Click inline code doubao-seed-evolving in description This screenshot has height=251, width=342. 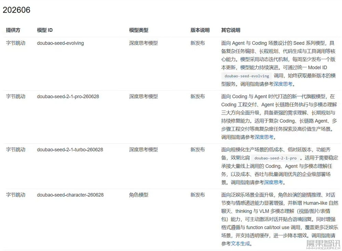[x=247, y=76]
